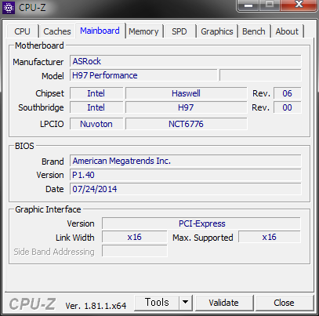Click the BIOS date 07/24/2014
The image size is (319, 316).
tap(186, 189)
